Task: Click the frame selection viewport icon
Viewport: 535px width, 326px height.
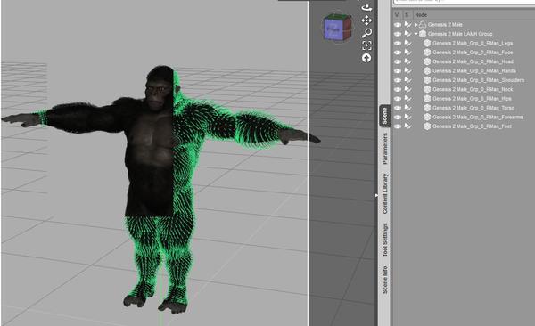Action: pos(366,45)
